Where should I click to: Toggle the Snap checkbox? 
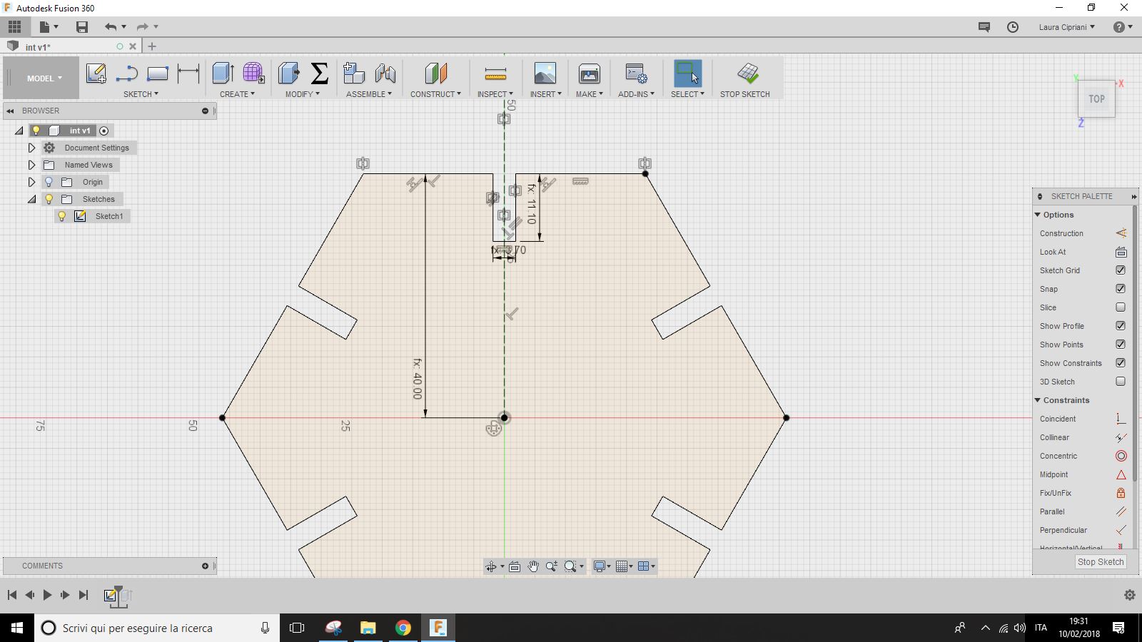1121,289
